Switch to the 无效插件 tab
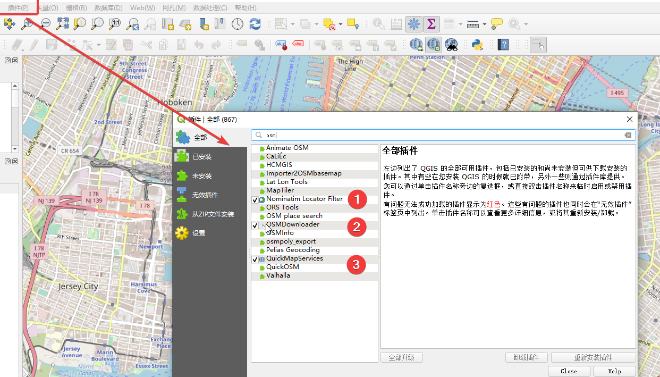 [210, 195]
